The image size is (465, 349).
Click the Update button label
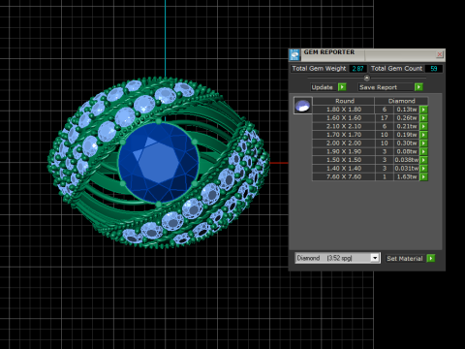(x=322, y=87)
